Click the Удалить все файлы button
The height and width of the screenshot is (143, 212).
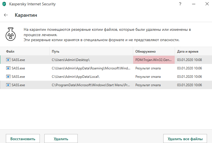(185, 139)
